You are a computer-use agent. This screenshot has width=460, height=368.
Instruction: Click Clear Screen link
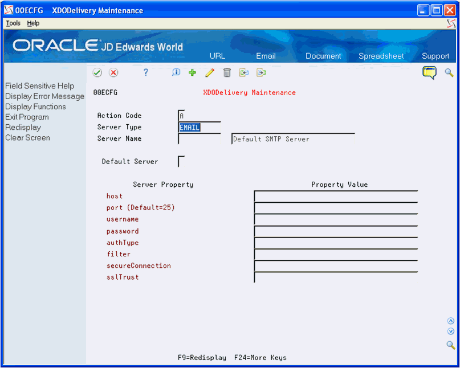click(27, 137)
